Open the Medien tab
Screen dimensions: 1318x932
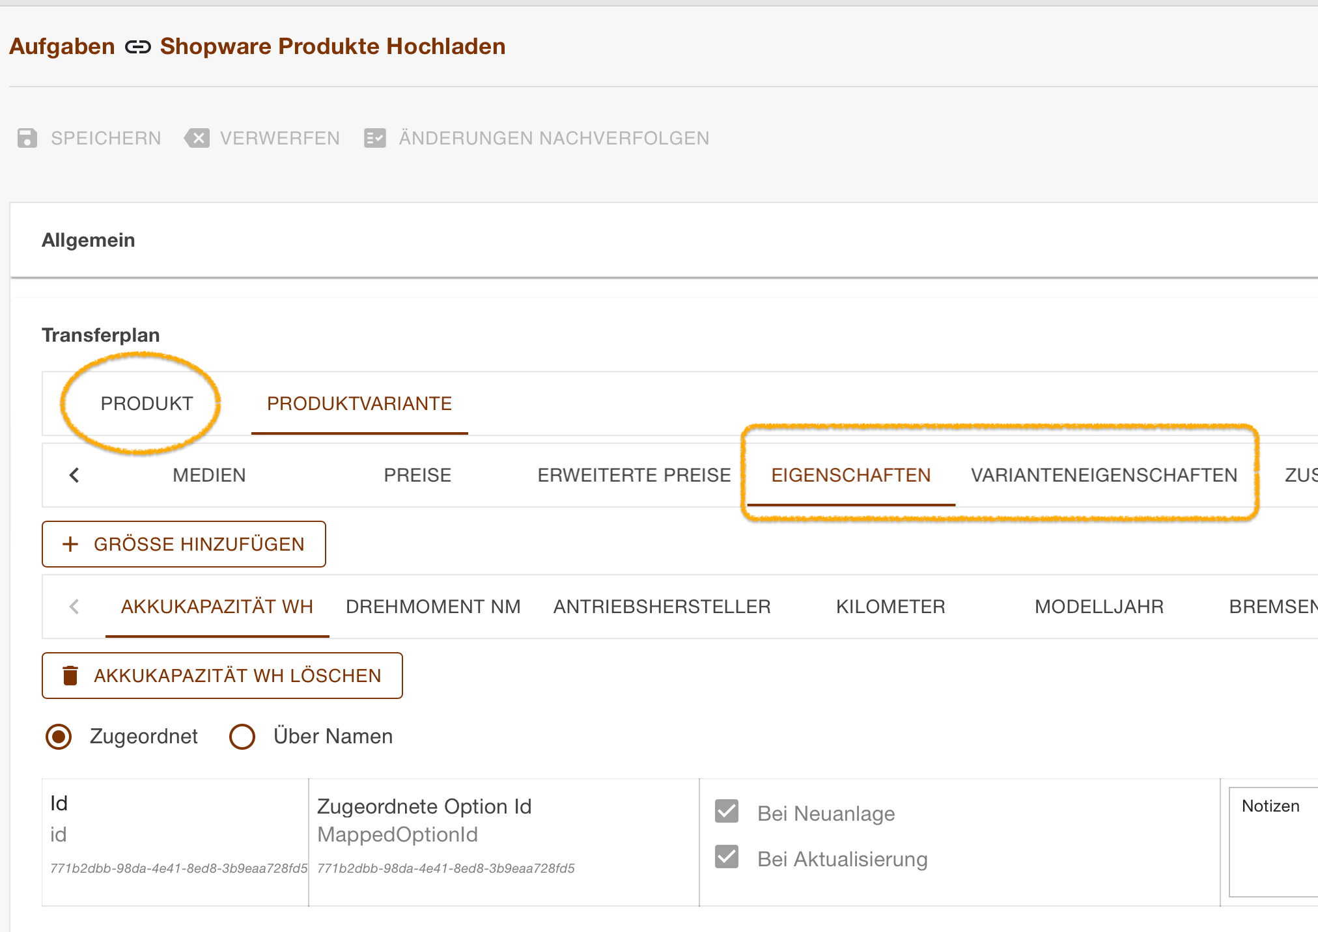coord(210,475)
